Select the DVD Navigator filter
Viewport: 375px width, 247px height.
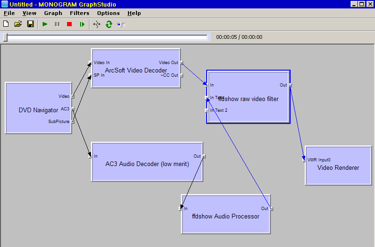[x=38, y=108]
